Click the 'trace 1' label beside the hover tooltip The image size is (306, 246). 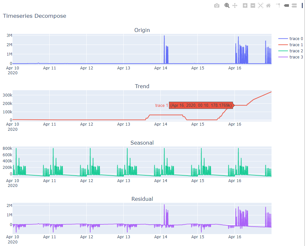coord(162,105)
